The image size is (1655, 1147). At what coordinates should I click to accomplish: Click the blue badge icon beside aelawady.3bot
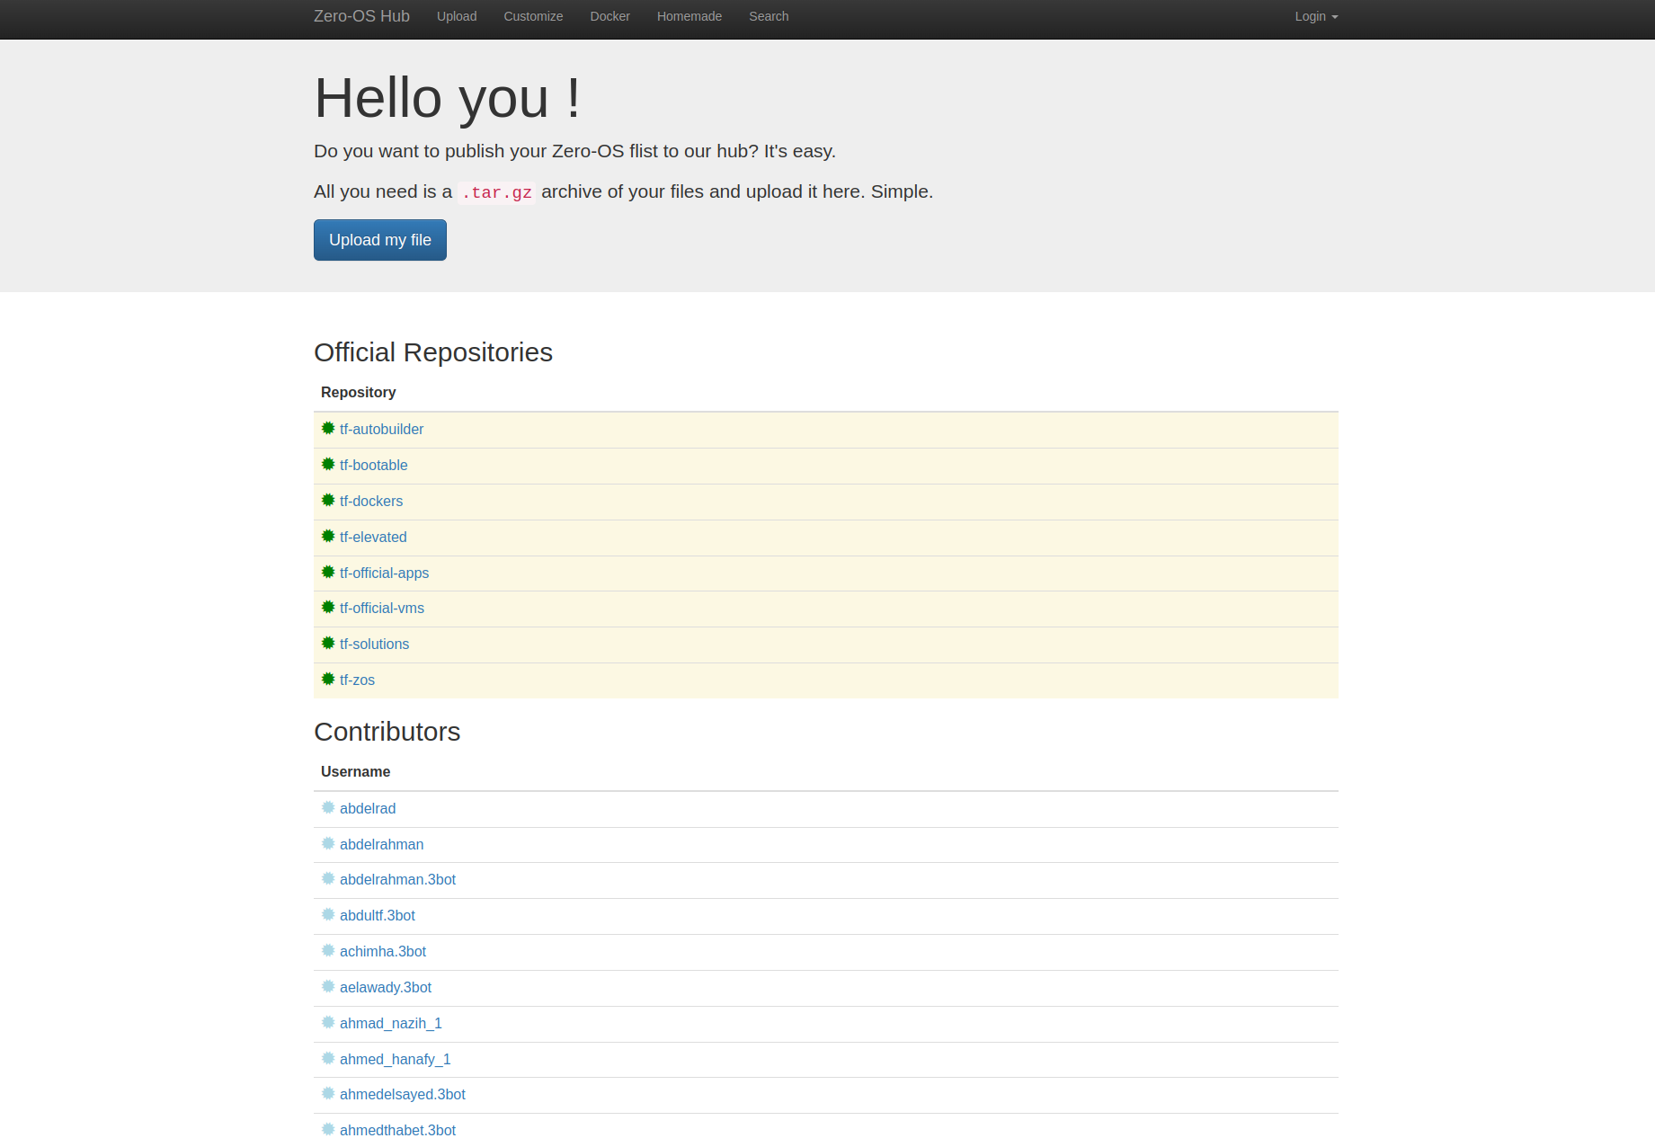tap(328, 987)
